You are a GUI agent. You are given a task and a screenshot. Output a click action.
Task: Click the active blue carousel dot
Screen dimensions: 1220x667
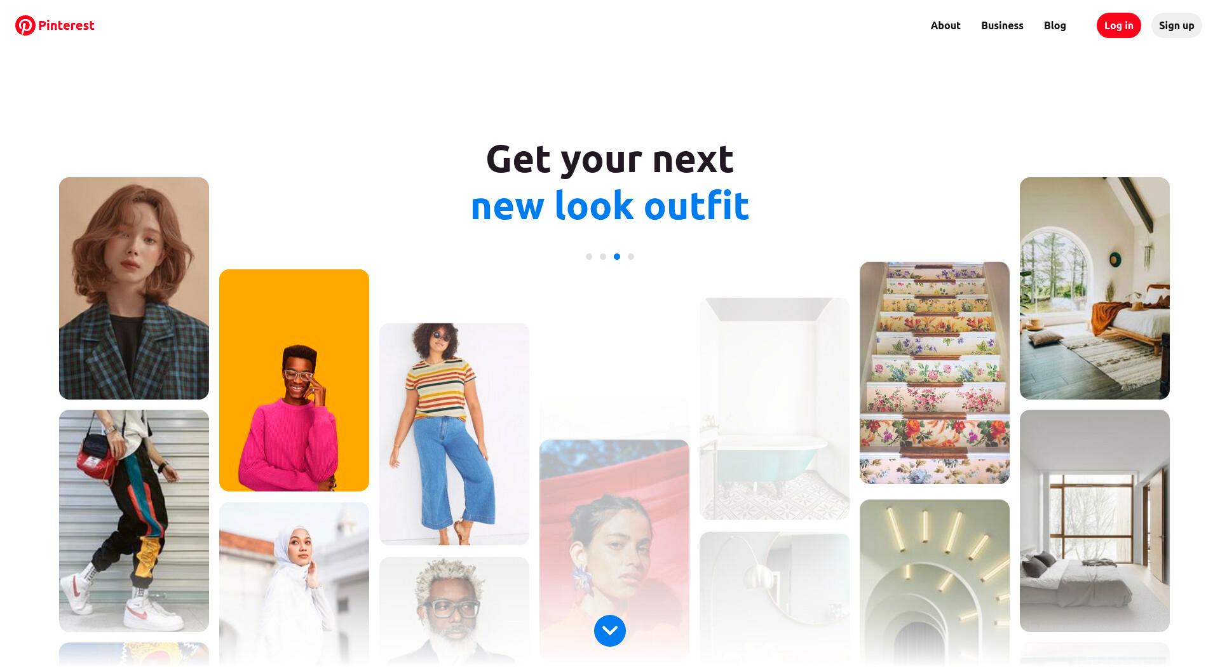pyautogui.click(x=617, y=257)
